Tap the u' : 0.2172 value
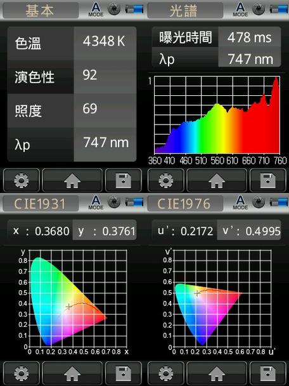 [x=185, y=231]
